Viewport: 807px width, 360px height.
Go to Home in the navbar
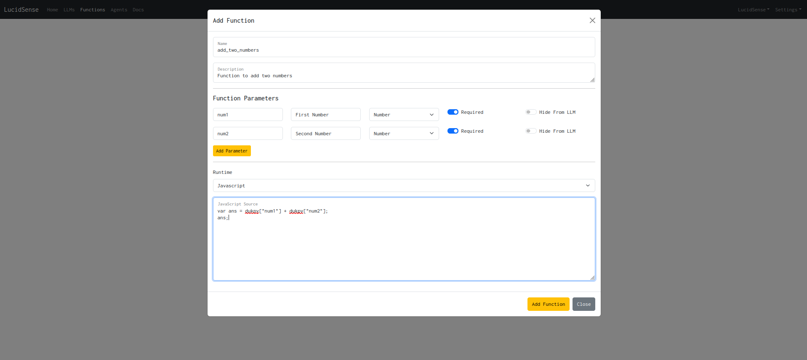click(x=53, y=10)
